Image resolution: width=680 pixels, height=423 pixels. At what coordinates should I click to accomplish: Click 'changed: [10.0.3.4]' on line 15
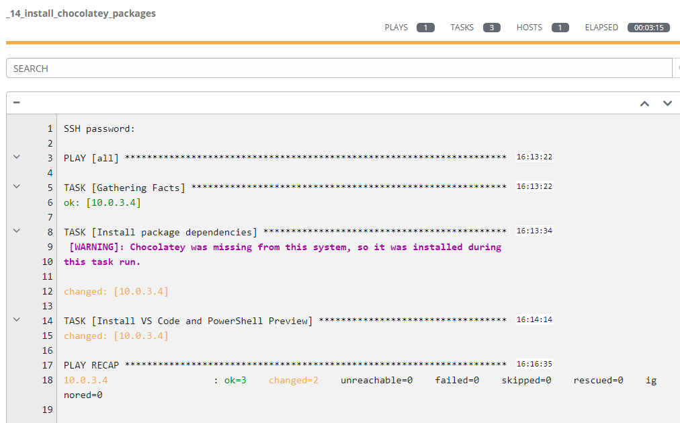click(116, 336)
